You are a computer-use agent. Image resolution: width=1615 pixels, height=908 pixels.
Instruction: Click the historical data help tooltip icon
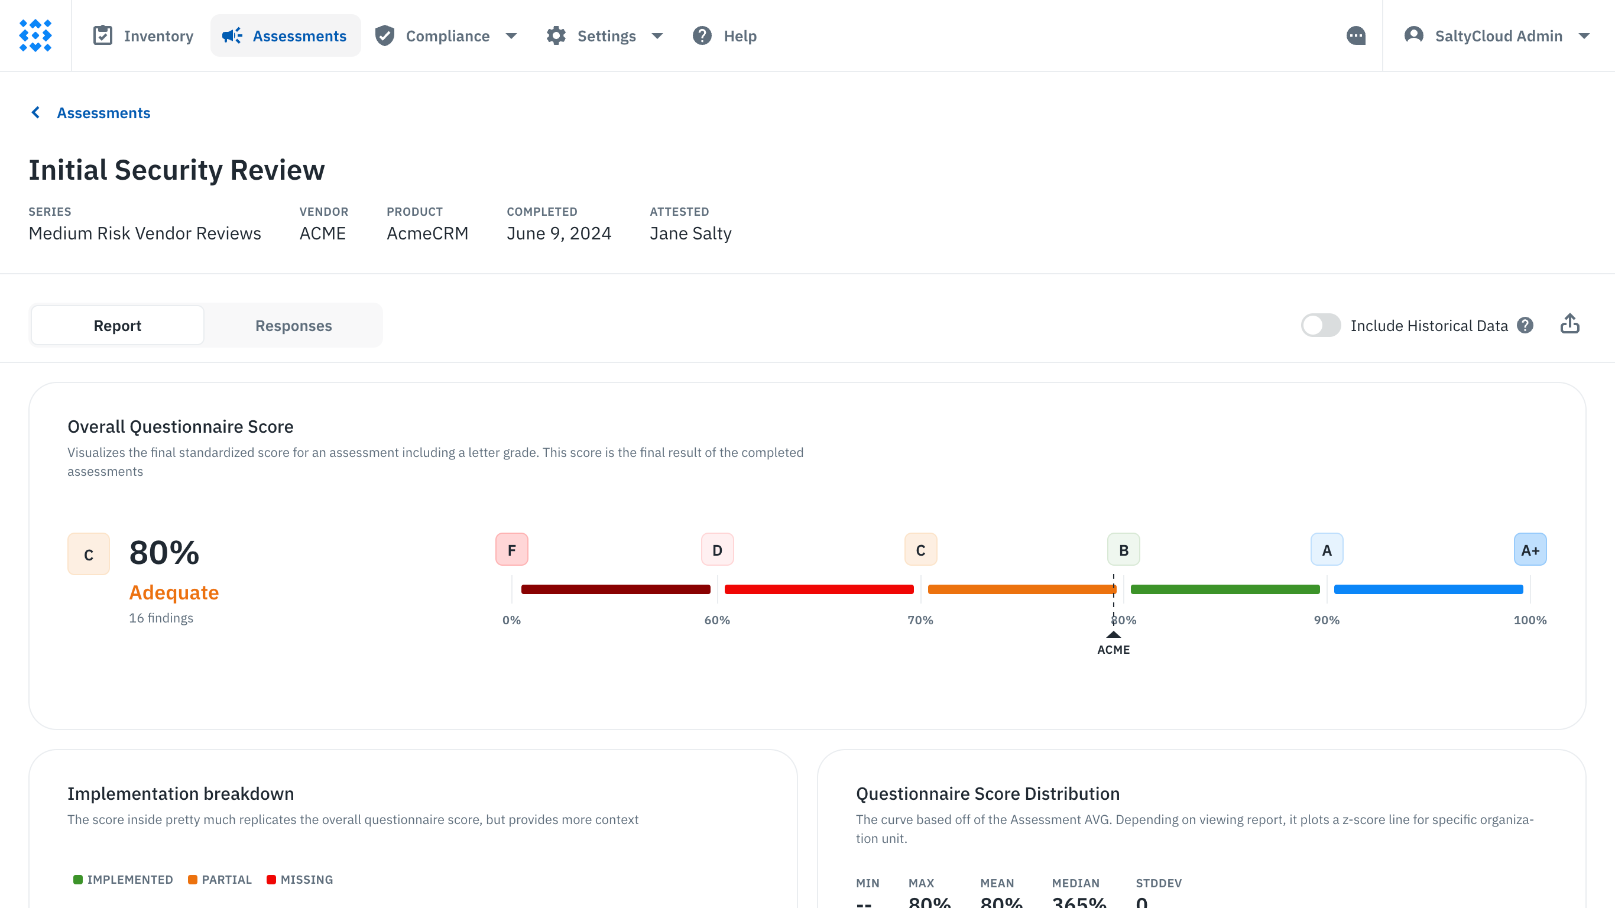[1525, 326]
